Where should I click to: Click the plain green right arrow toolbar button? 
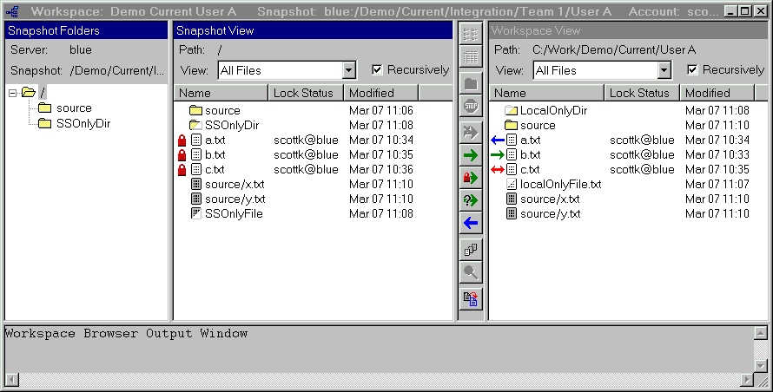point(470,155)
